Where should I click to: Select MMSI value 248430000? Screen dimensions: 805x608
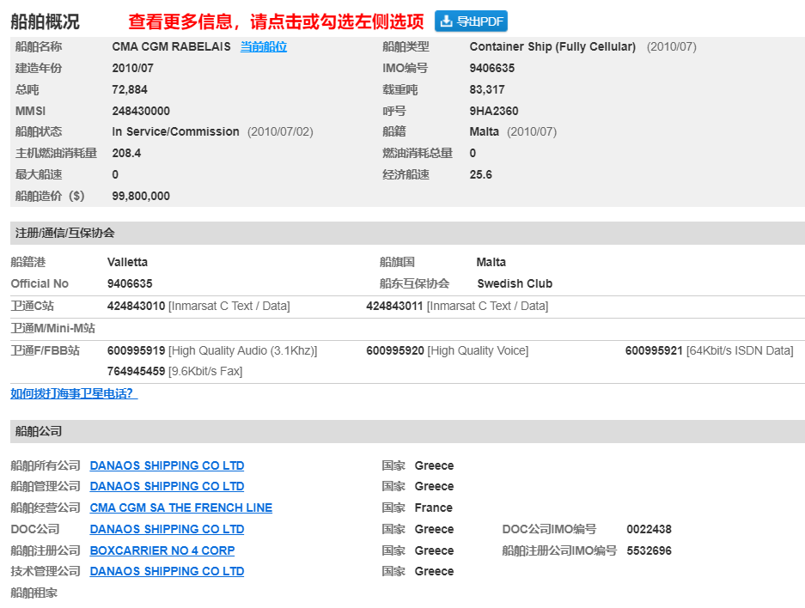click(141, 111)
